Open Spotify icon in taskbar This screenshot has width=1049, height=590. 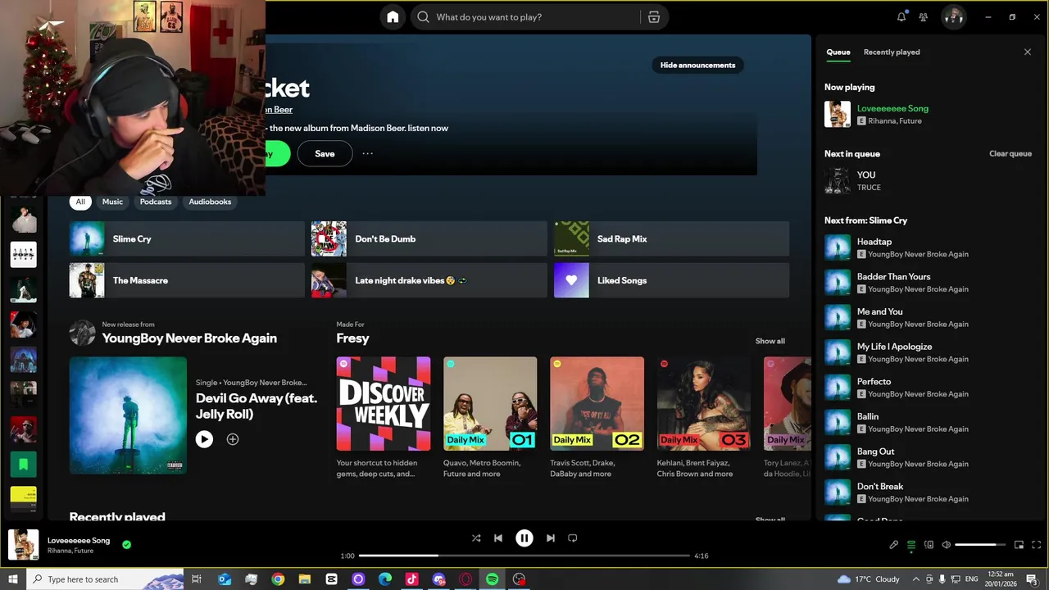tap(492, 579)
